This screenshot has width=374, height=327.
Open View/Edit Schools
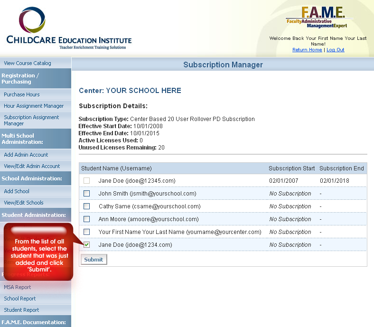(36, 203)
